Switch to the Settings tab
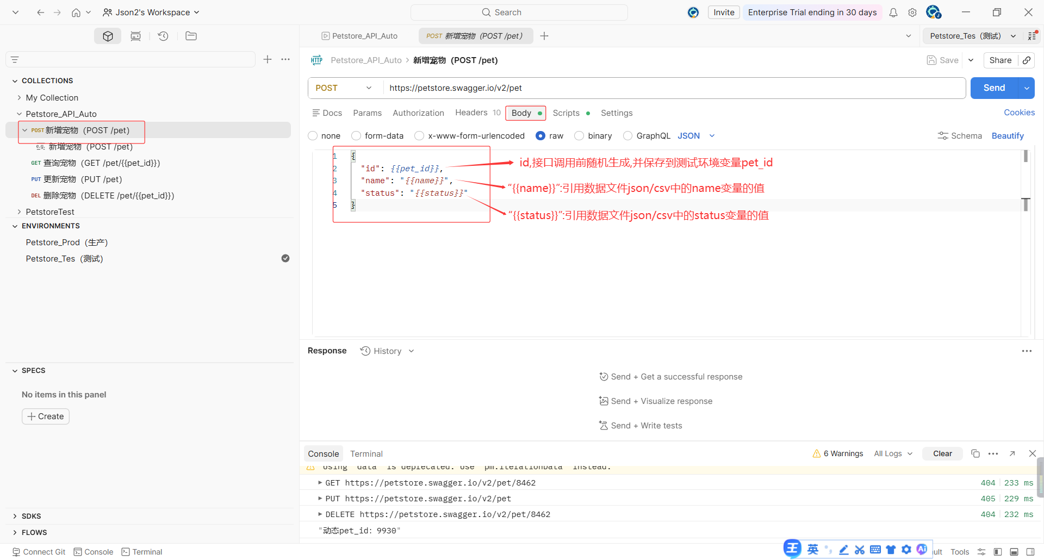Image resolution: width=1044 pixels, height=560 pixels. pyautogui.click(x=617, y=113)
